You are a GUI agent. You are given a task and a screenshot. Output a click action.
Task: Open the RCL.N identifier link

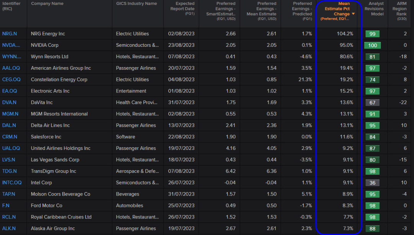pos(9,217)
